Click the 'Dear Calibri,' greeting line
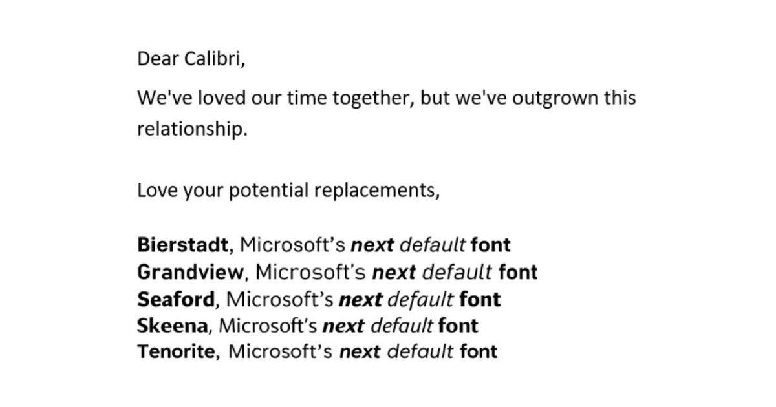 191,59
